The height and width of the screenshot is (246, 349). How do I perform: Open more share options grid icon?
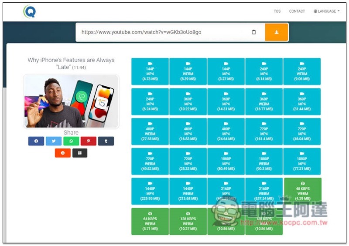tap(80, 153)
